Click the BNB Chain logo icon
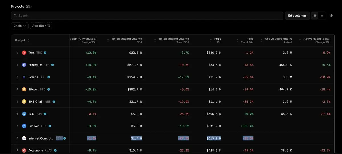342x154 pixels. tap(24, 101)
